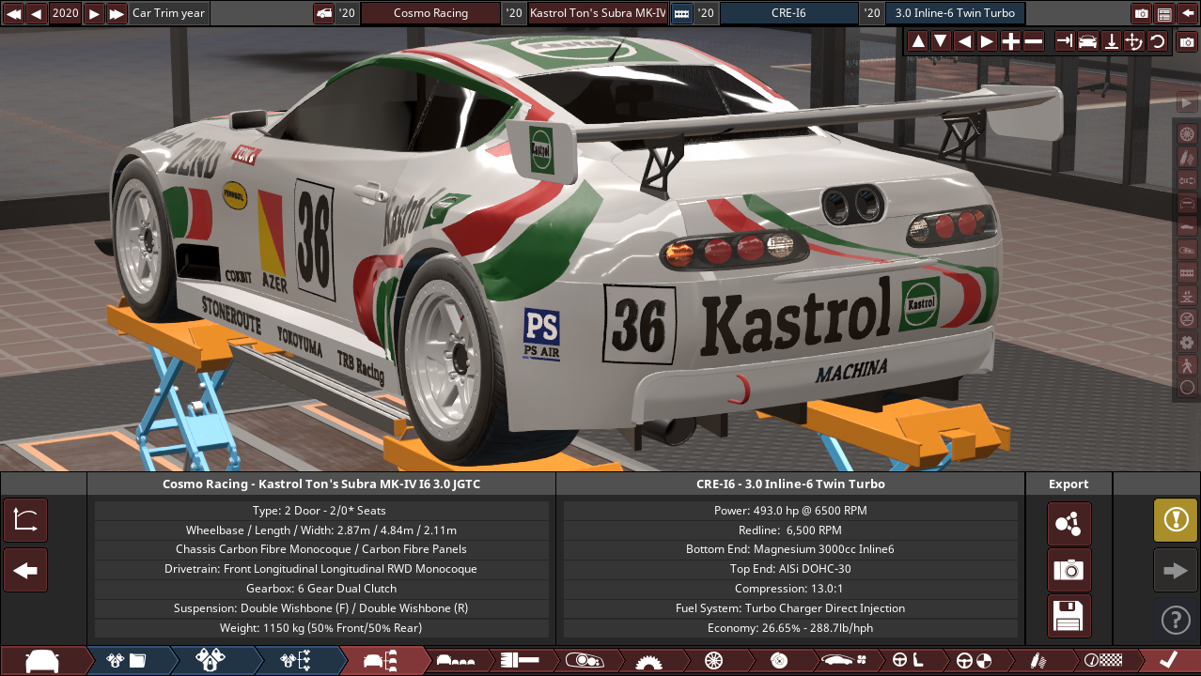Screen dimensions: 1201x676
Task: Share the car via the Export share button
Action: (1068, 523)
